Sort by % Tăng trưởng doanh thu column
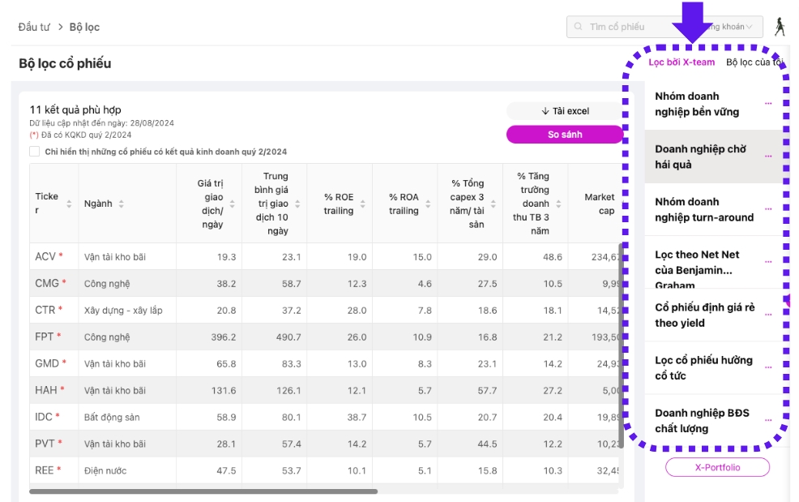 pyautogui.click(x=557, y=204)
